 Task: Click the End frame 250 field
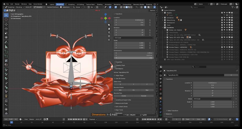pyautogui.click(x=201, y=119)
